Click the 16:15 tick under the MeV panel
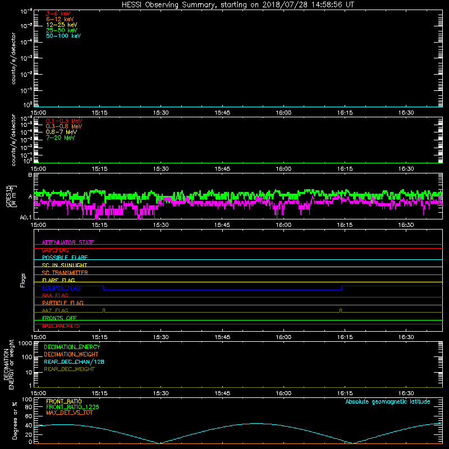The height and width of the screenshot is (449, 449). point(345,169)
